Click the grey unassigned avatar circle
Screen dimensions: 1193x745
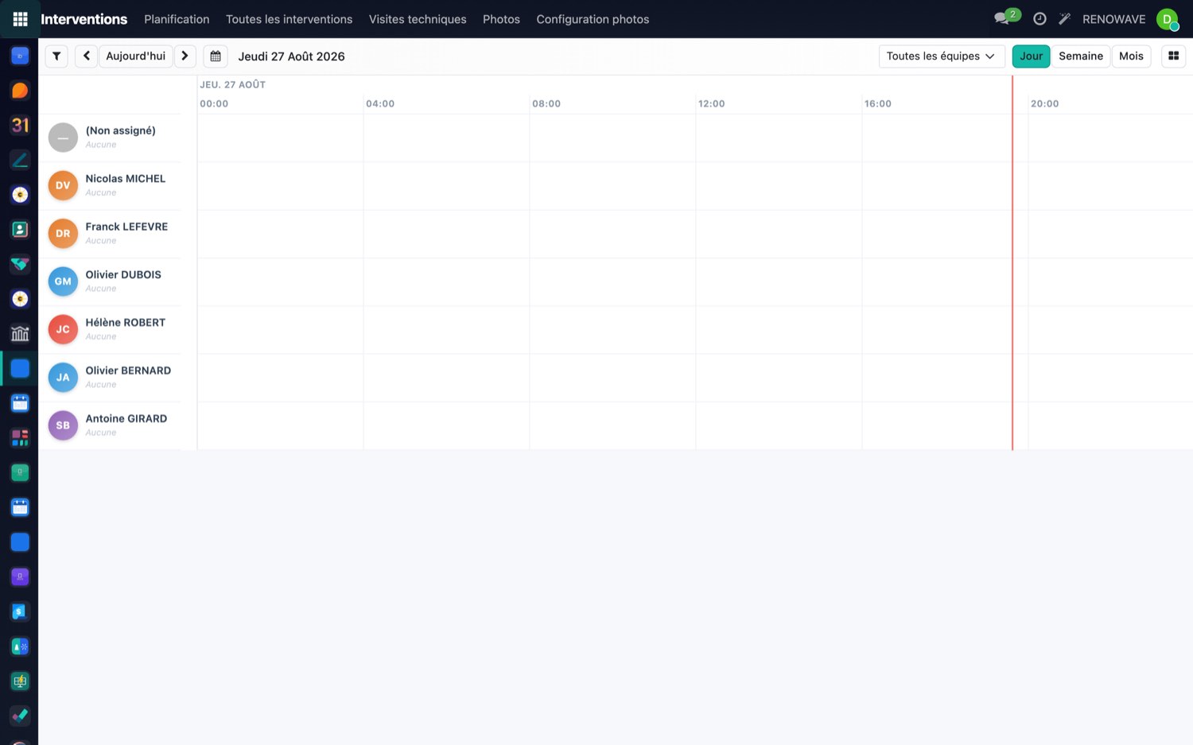[63, 138]
